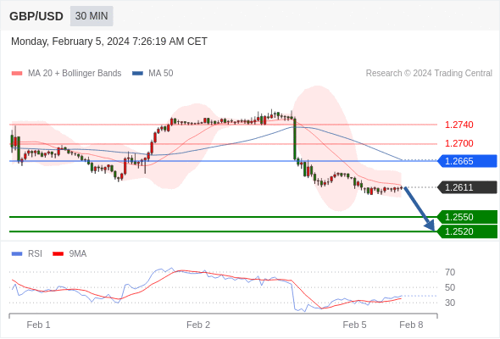Viewport: 500px width, 339px height.
Task: Click the MA 50 legend label
Action: (161, 74)
